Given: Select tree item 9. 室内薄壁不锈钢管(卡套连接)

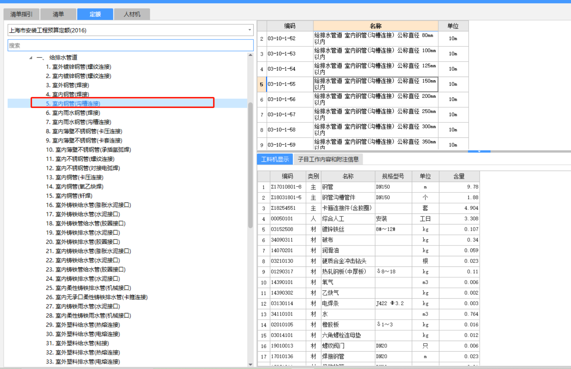Looking at the screenshot, I should tap(84, 140).
